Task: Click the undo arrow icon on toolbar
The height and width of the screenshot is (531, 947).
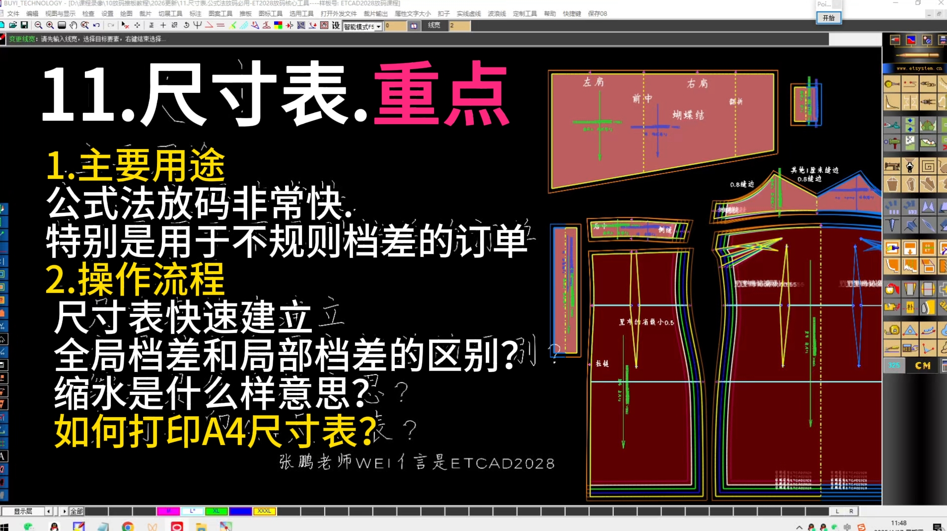Action: (x=96, y=25)
